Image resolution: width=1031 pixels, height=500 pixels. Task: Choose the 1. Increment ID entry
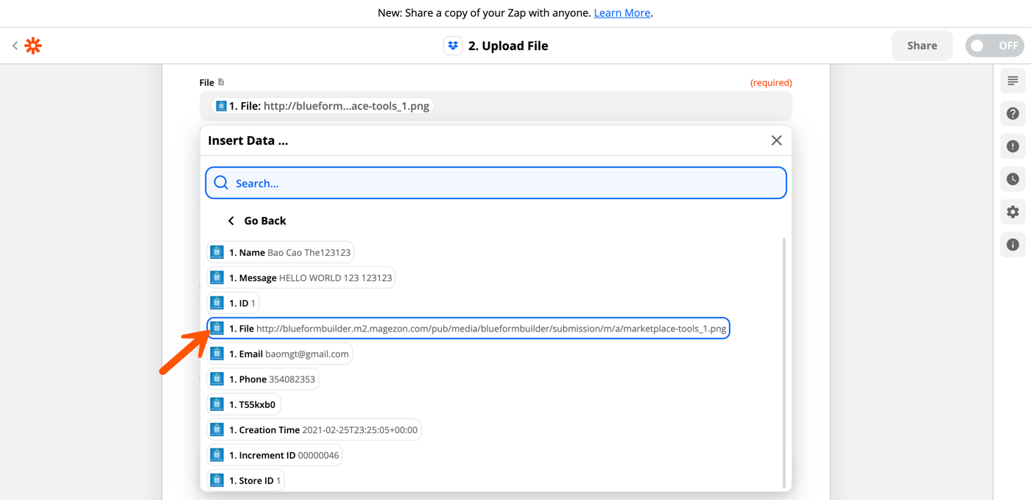[274, 454]
